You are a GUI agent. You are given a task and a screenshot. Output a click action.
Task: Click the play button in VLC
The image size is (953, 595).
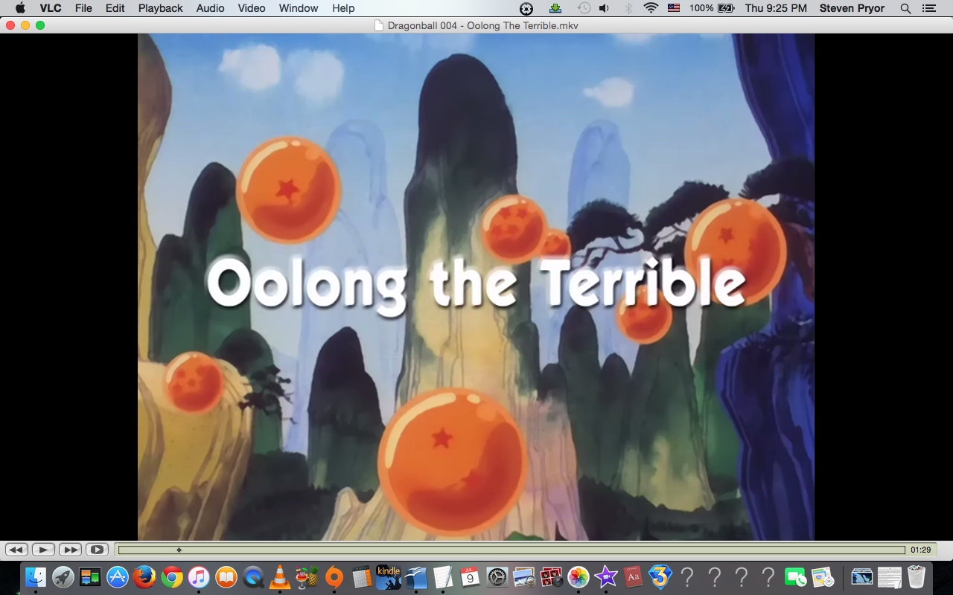(x=43, y=550)
